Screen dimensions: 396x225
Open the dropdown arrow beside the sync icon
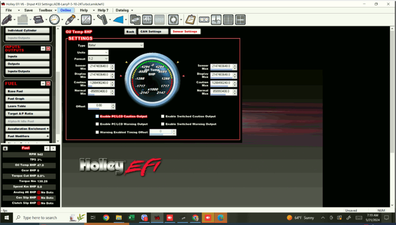pos(181,20)
